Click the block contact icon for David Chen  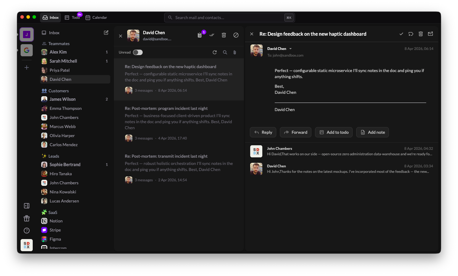236,35
